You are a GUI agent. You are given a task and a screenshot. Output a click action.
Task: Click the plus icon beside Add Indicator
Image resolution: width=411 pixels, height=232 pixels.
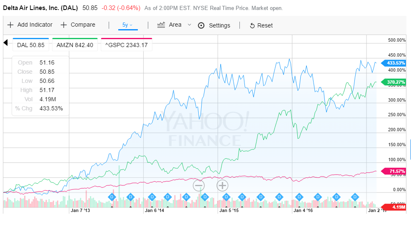pos(10,25)
